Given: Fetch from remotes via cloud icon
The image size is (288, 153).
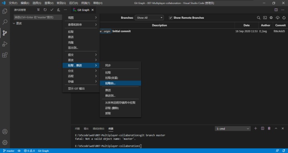Looking at the screenshot, I should tap(278, 18).
